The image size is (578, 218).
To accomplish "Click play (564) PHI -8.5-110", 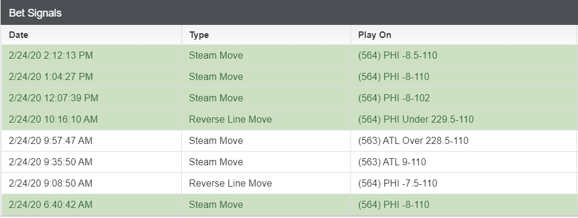I will pos(398,56).
